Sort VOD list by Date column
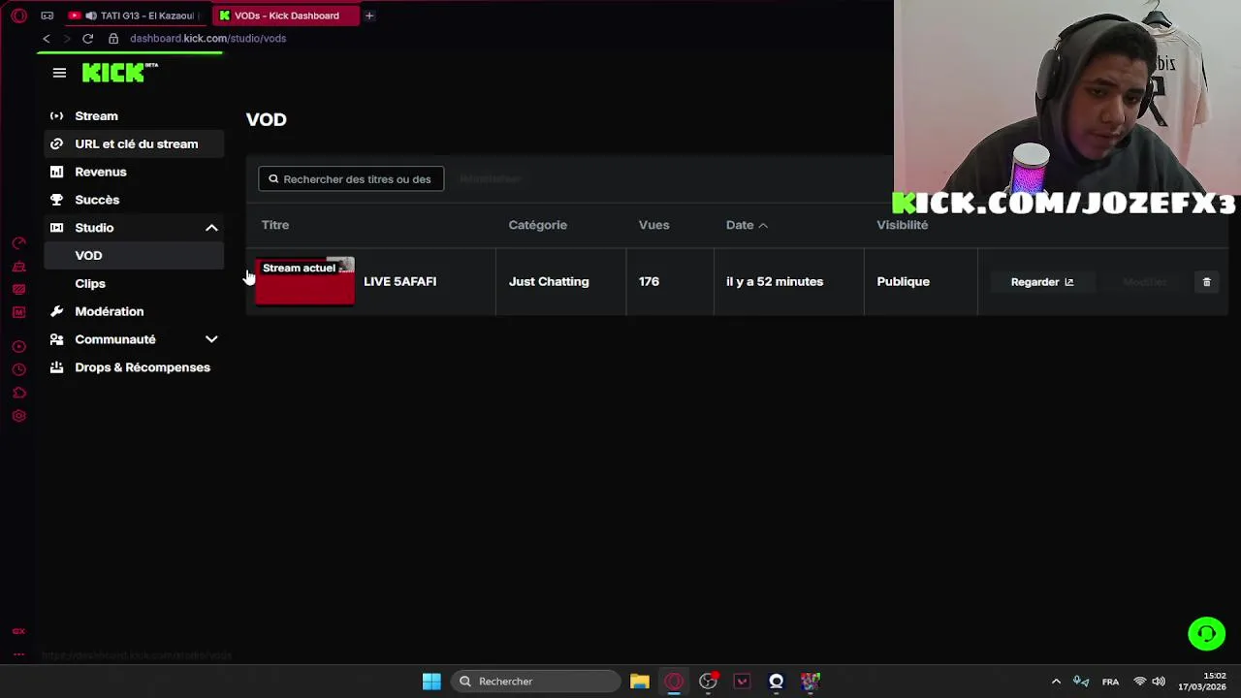1241x698 pixels. tap(747, 225)
